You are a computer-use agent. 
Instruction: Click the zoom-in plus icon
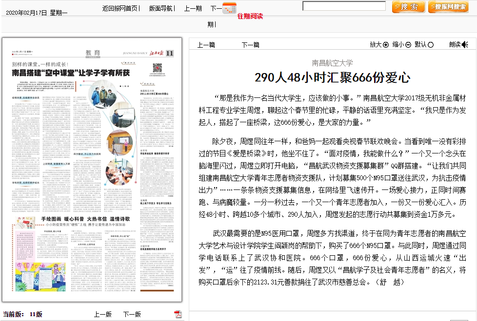(386, 45)
